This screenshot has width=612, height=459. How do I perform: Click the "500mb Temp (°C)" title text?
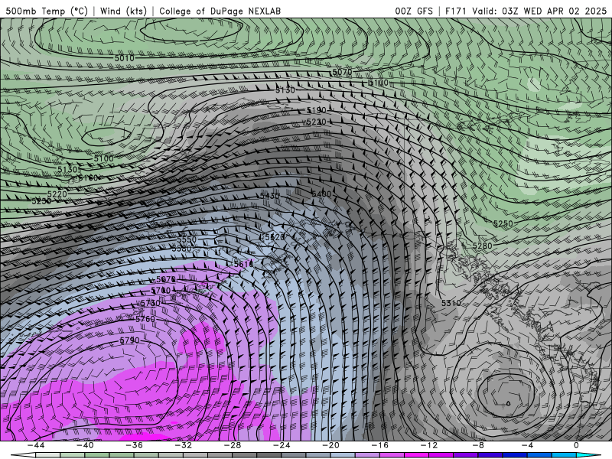(47, 11)
